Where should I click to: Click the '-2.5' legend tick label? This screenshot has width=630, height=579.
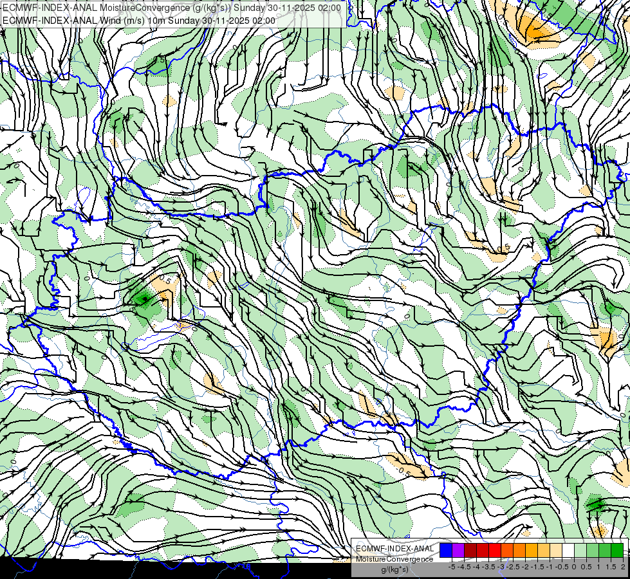pyautogui.click(x=513, y=567)
